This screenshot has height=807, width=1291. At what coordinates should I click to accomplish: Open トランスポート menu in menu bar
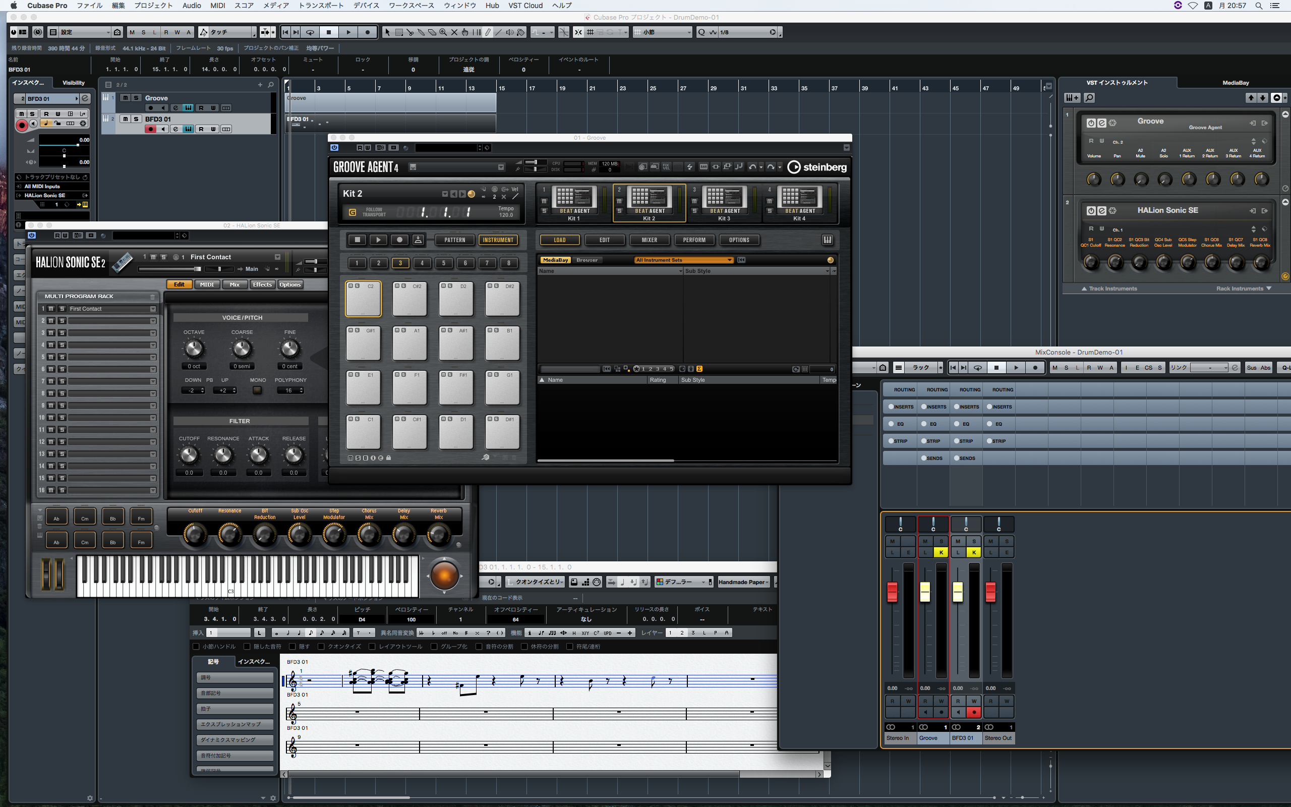point(321,6)
